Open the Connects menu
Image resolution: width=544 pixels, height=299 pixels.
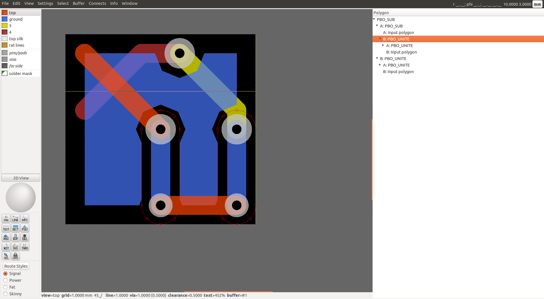[x=97, y=3]
